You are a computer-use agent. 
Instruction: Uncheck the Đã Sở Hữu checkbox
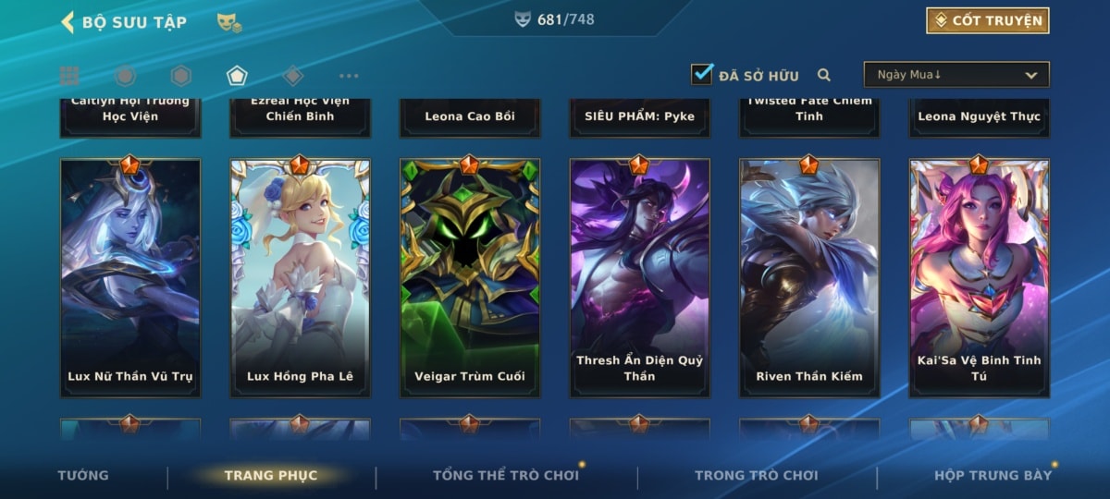click(703, 74)
